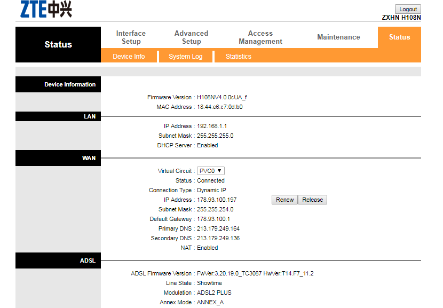The image size is (443, 308).
Task: Click the ADSL section header
Action: (x=88, y=260)
